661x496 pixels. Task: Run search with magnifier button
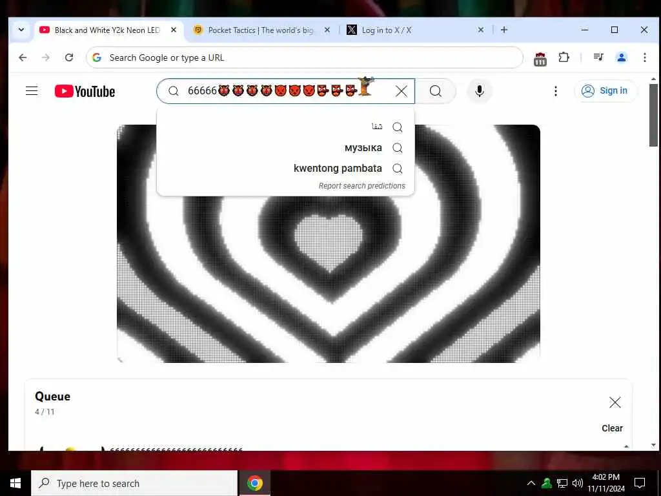[436, 90]
